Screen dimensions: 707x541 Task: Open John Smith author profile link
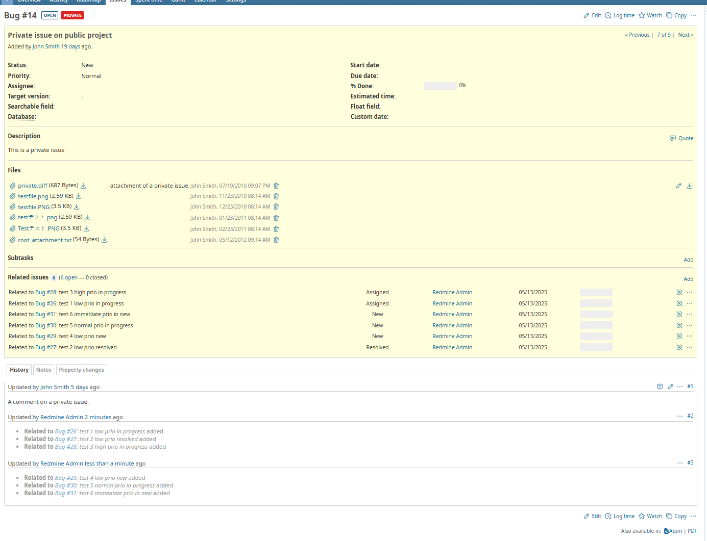[x=46, y=46]
